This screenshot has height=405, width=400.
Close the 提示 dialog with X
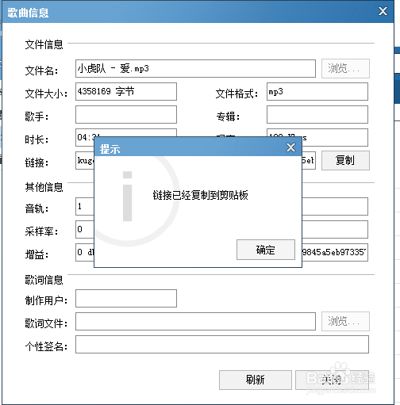(x=290, y=147)
